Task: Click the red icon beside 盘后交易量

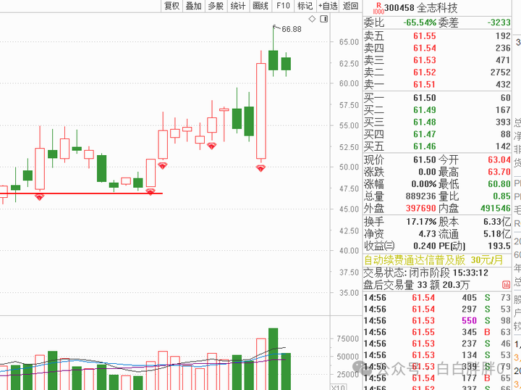Action: tap(506, 284)
